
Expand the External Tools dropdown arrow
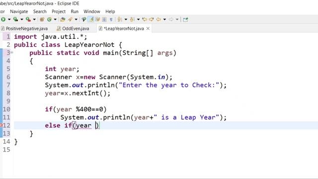(34, 19)
